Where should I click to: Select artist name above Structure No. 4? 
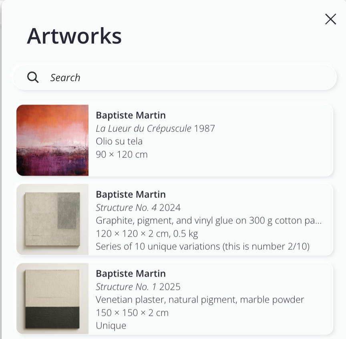[x=131, y=194]
